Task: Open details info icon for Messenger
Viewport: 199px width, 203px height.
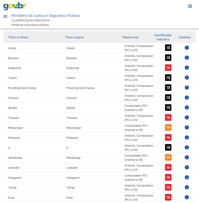Action: [187, 127]
